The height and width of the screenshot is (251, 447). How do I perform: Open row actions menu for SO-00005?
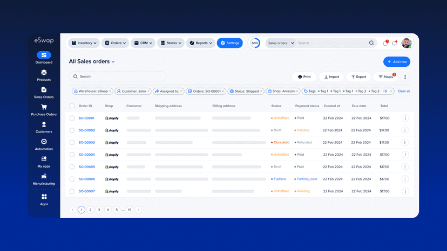coord(405,167)
